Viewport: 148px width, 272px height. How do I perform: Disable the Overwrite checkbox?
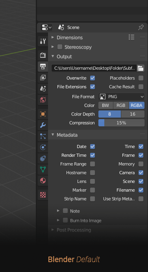tap(92, 78)
